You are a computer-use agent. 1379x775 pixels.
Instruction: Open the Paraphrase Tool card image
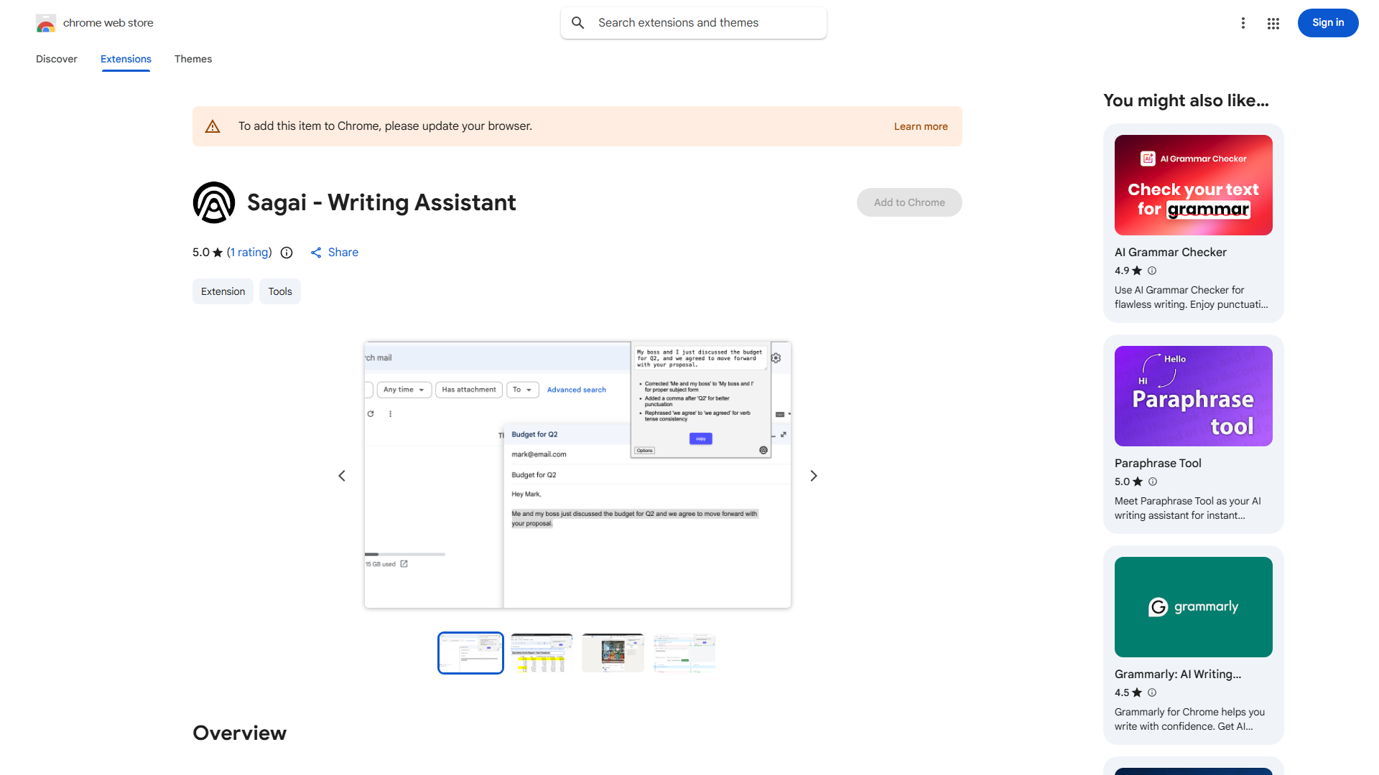point(1193,396)
